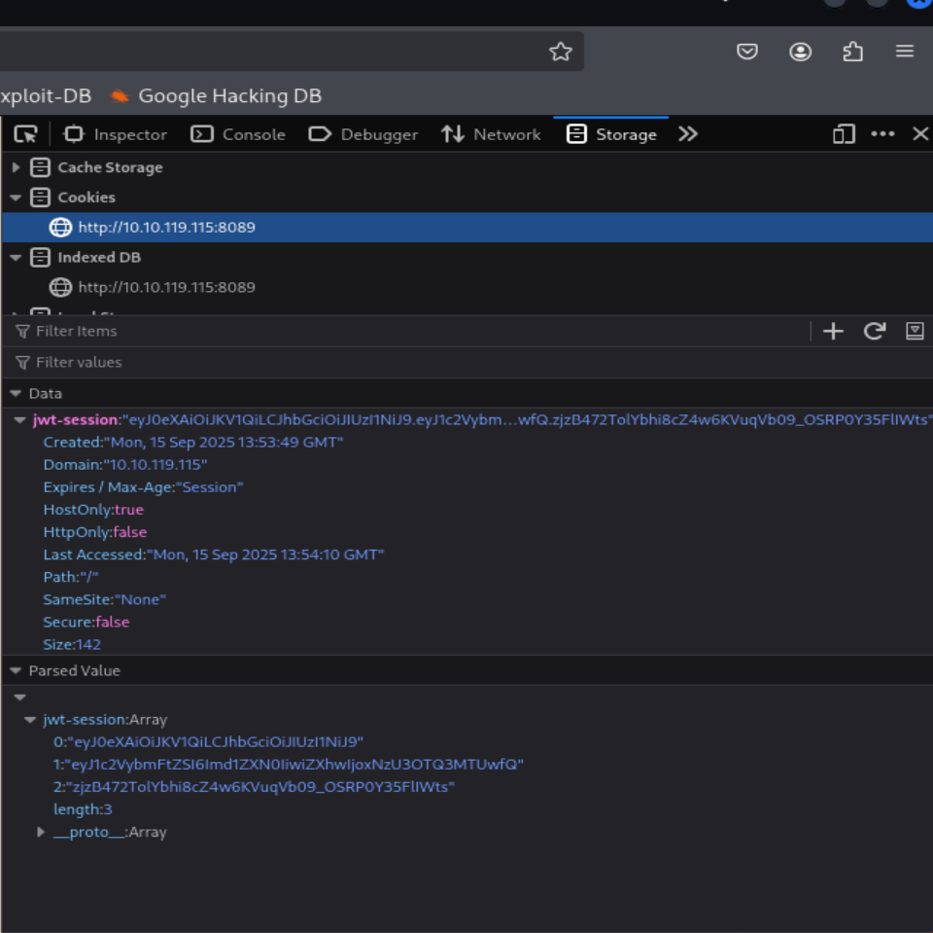Screen dimensions: 933x933
Task: Expand the Cache Storage tree node
Action: click(16, 167)
